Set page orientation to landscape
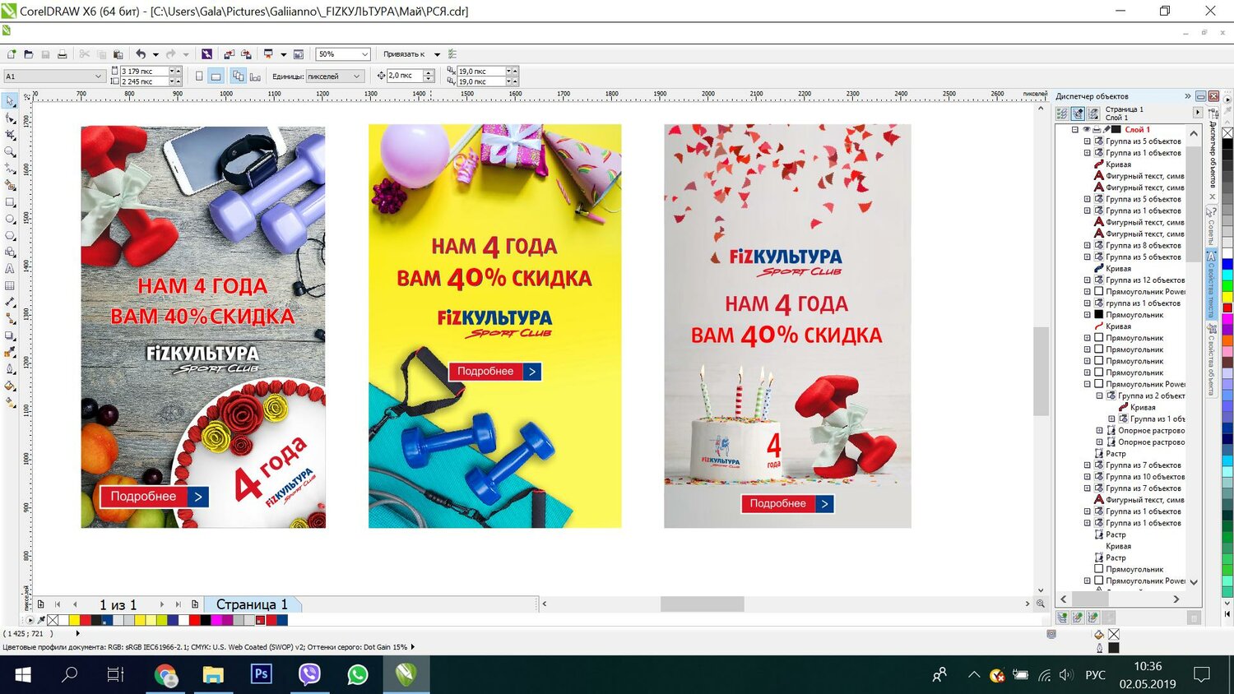This screenshot has height=694, width=1234. tap(216, 76)
